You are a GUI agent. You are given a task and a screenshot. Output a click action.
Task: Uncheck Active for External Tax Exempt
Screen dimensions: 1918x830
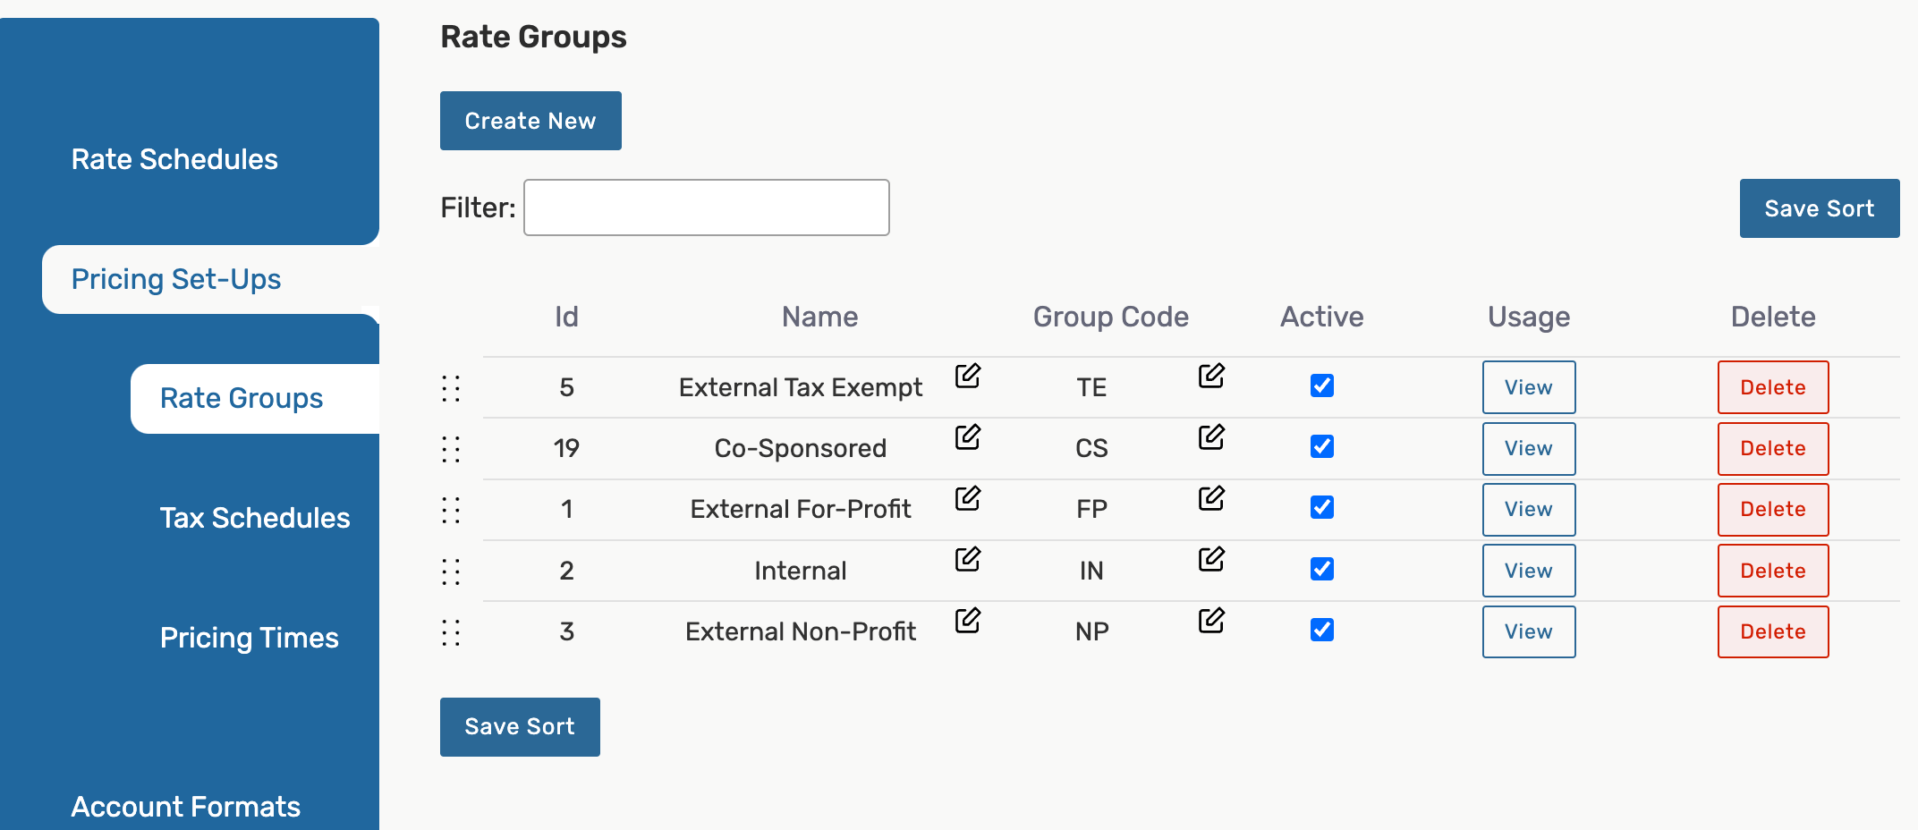pyautogui.click(x=1321, y=385)
